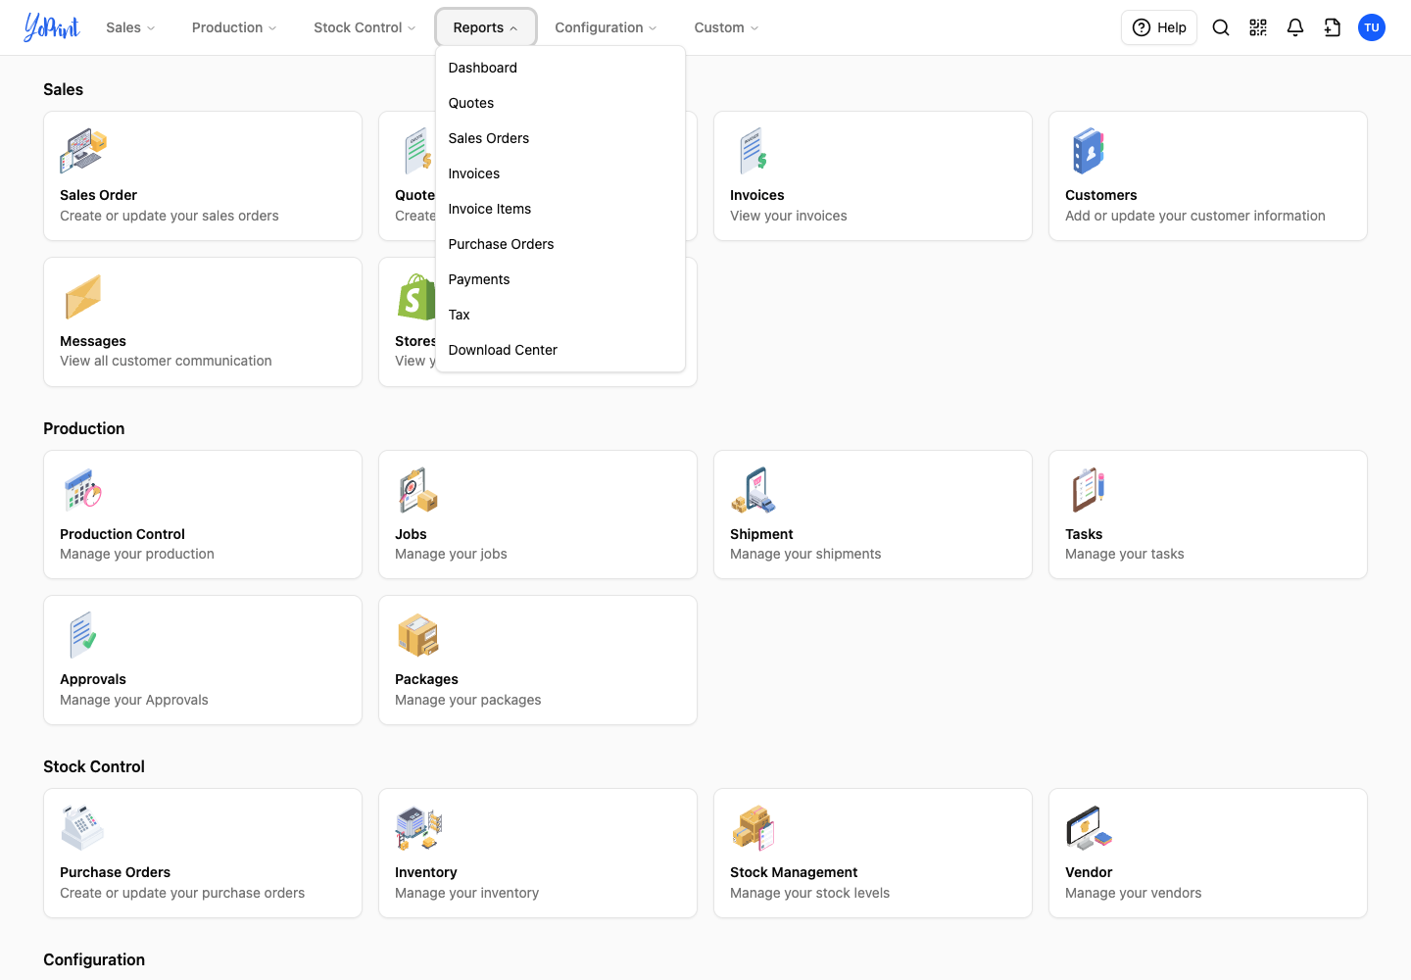Click the Approvals document icon
The height and width of the screenshot is (980, 1411).
[x=83, y=635]
